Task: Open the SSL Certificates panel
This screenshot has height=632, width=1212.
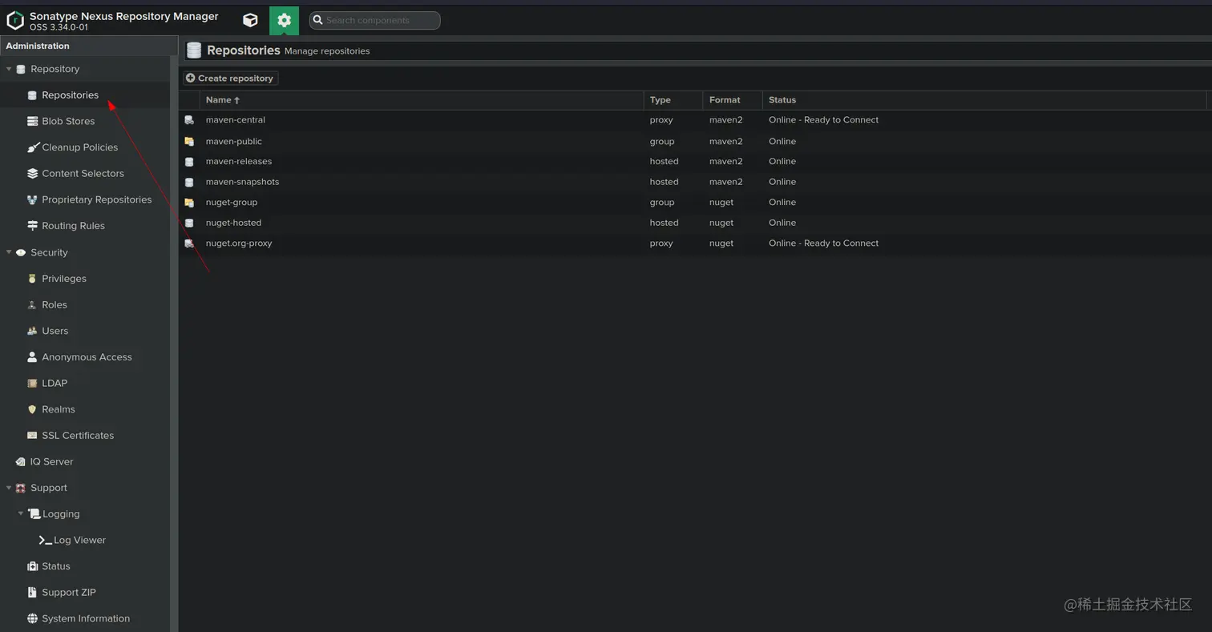Action: coord(78,435)
